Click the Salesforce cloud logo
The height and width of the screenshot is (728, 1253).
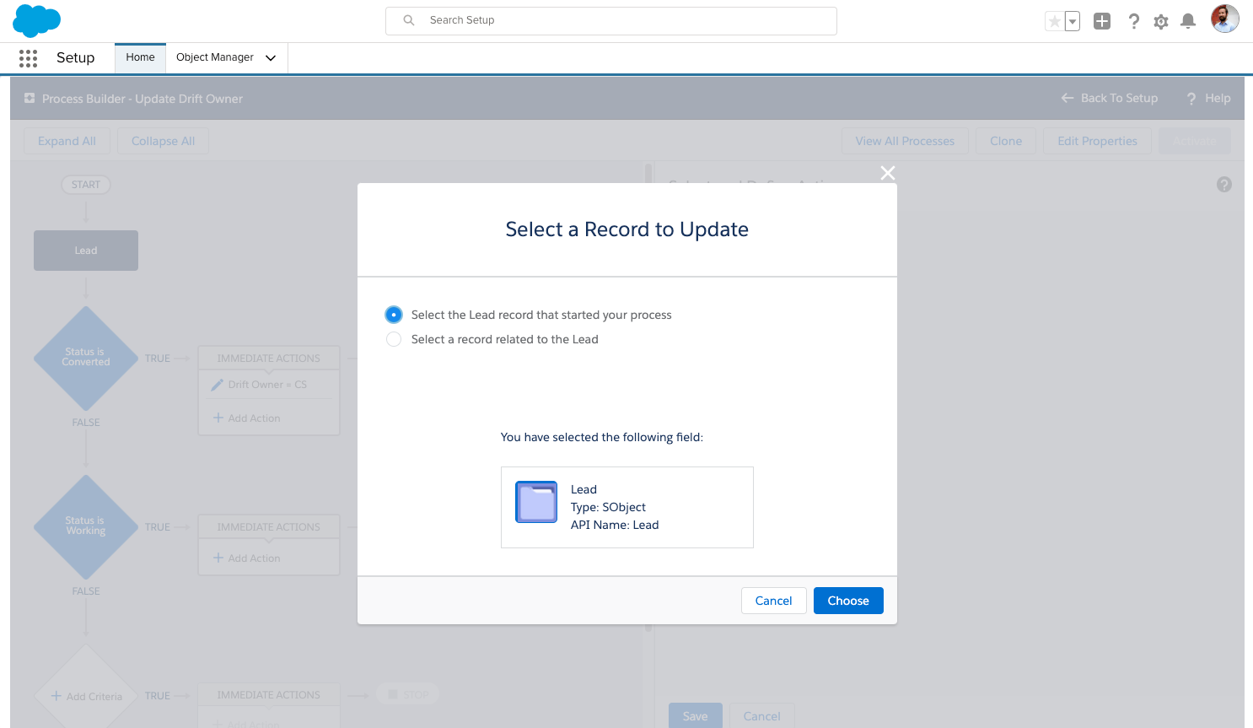(36, 20)
